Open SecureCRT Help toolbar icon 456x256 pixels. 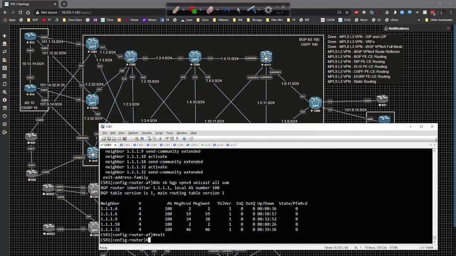point(184,139)
